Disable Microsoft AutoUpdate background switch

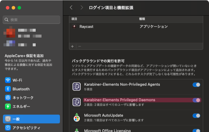[x=196, y=116]
